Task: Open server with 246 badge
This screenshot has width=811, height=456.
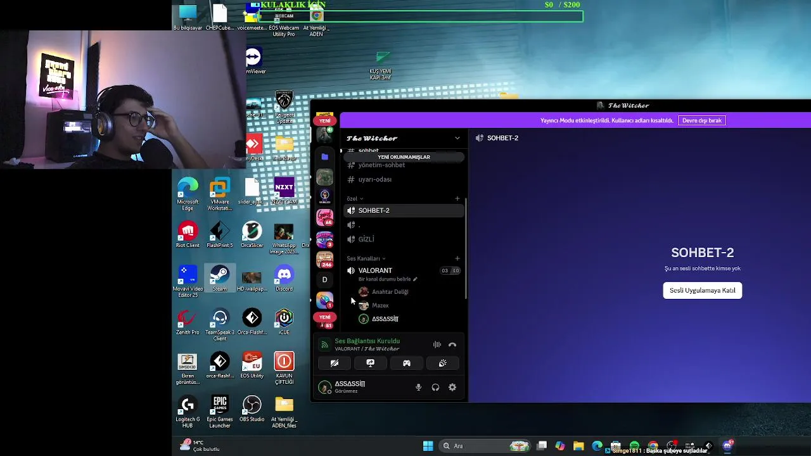Action: 324,260
